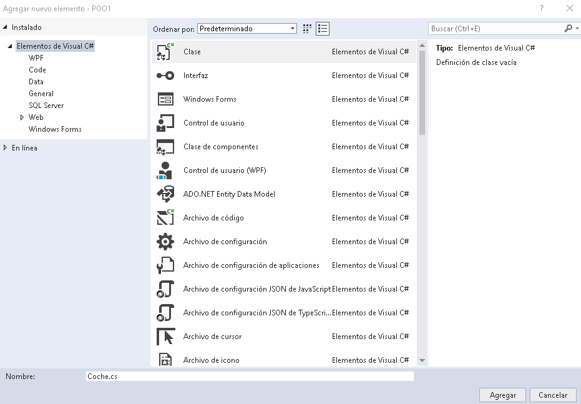This screenshot has height=404, width=581.
Task: Open the help question mark button
Action: point(542,8)
